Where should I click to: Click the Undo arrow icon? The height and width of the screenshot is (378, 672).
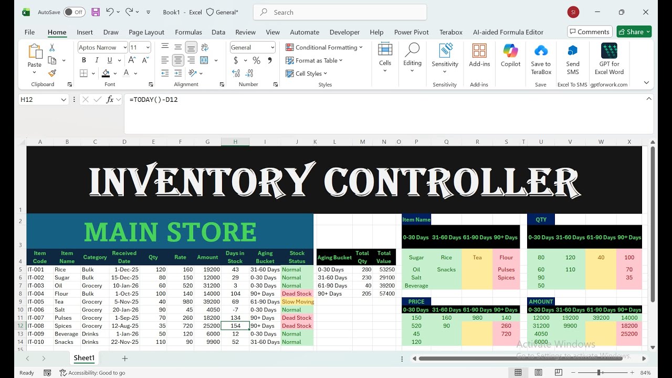click(109, 12)
